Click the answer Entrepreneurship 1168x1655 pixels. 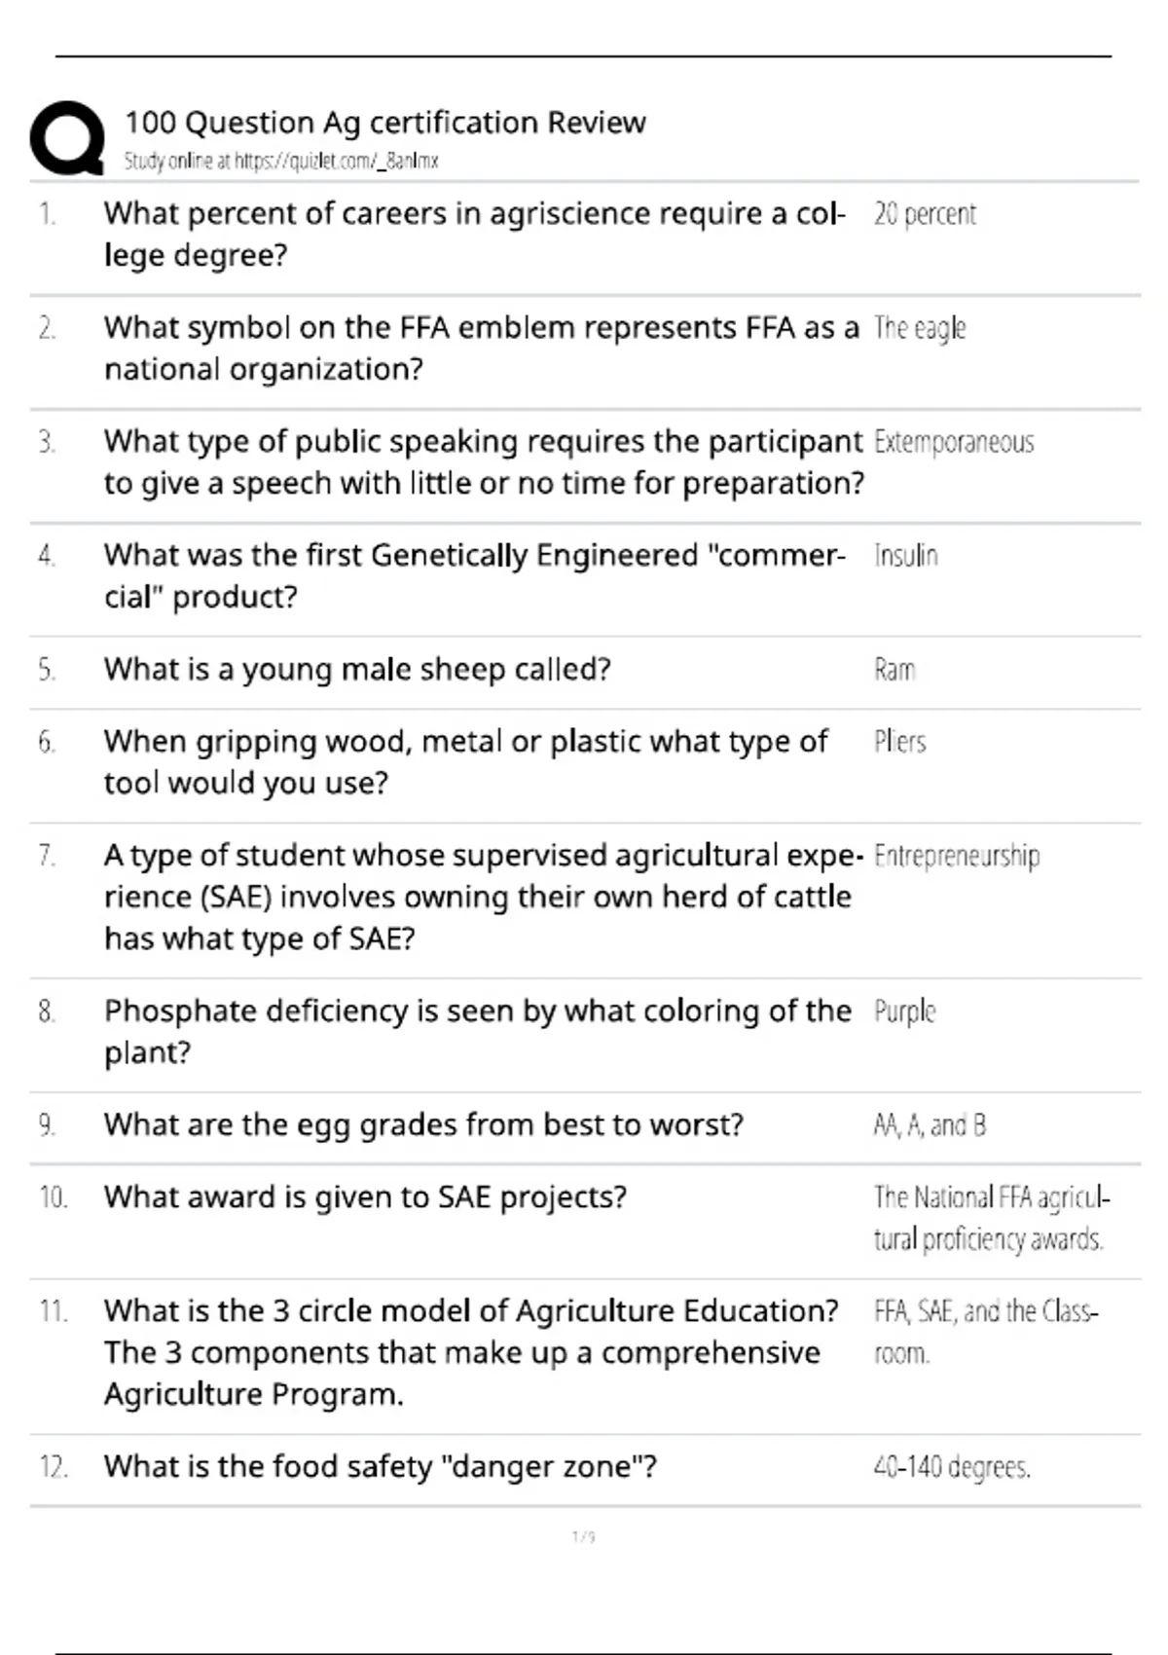click(957, 857)
